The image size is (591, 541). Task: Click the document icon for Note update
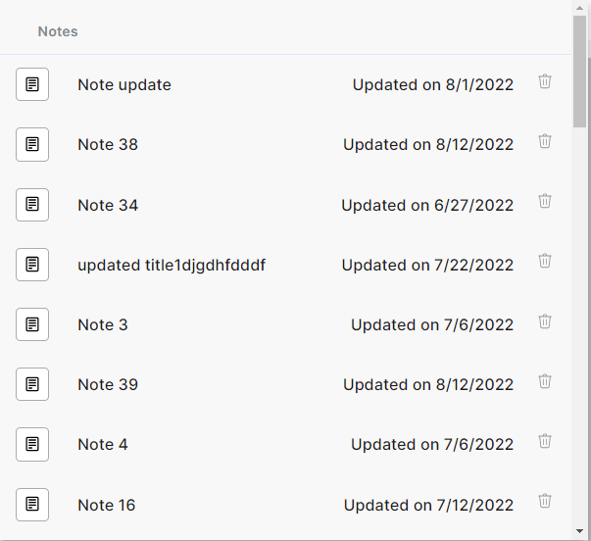point(32,84)
